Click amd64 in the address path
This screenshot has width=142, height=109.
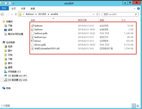pyautogui.click(x=54, y=14)
